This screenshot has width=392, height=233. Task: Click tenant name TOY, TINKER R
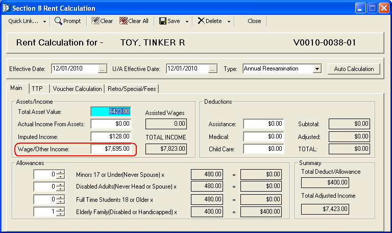153,42
